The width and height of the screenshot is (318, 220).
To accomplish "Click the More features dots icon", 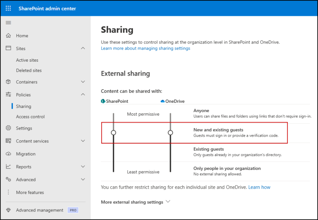I will pyautogui.click(x=8, y=192).
